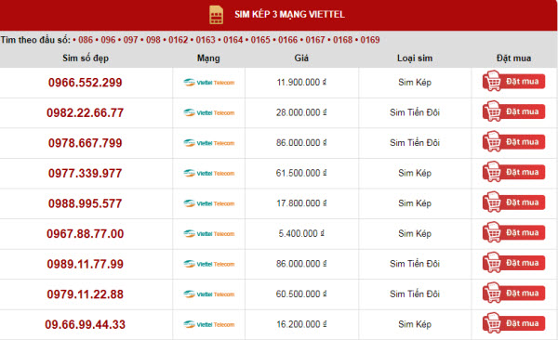Click Viettel Telecom logo in 0967.88.77.00 row
Viewport: 558px width, 340px height.
coord(209,234)
